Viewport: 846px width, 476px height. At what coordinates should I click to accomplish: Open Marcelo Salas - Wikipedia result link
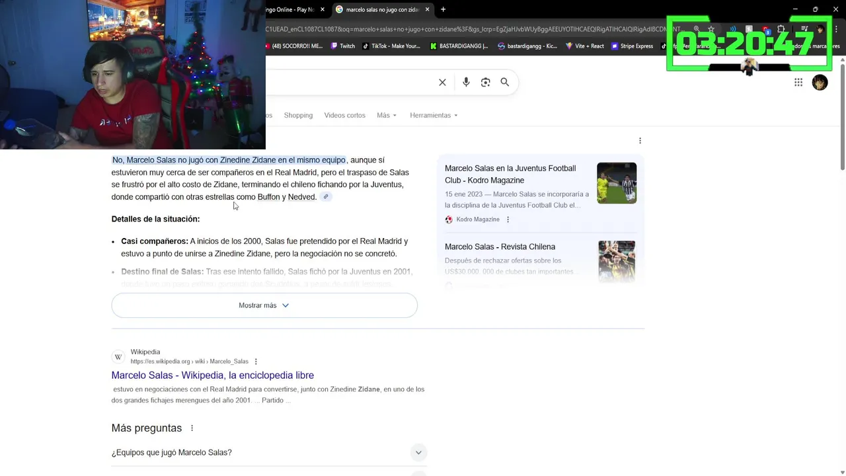click(213, 375)
